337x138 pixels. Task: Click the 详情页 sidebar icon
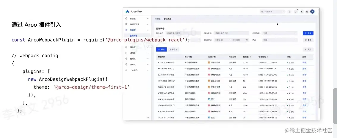tap(126, 53)
